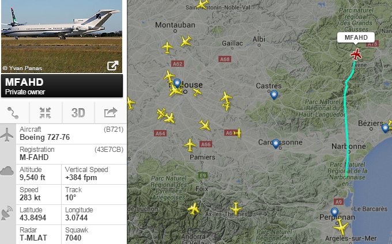Image resolution: width=392 pixels, height=244 pixels.
Task: Select the Carcassonne airport pin
Action: pos(276,144)
